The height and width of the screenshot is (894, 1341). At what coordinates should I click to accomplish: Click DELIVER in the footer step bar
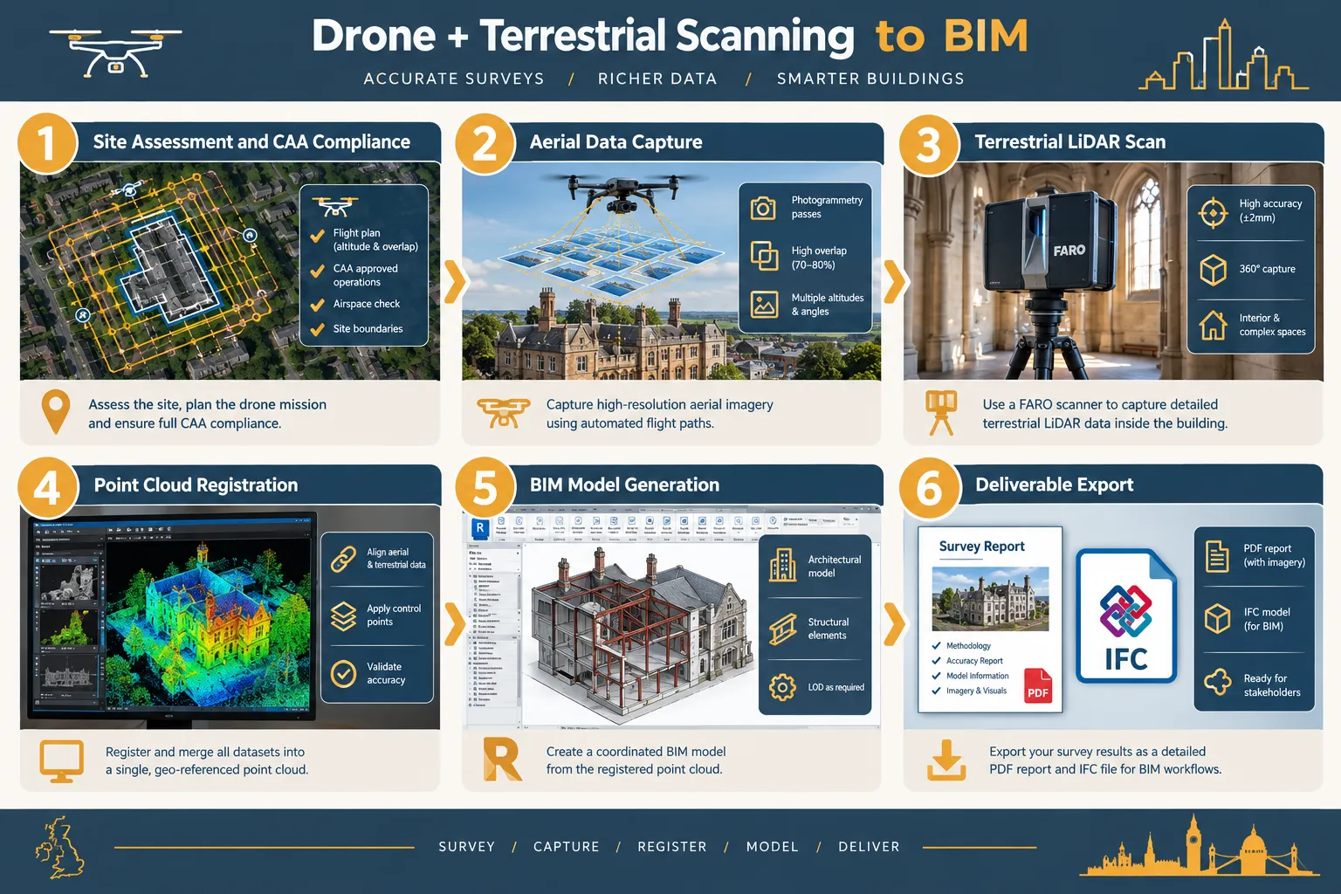[x=869, y=847]
